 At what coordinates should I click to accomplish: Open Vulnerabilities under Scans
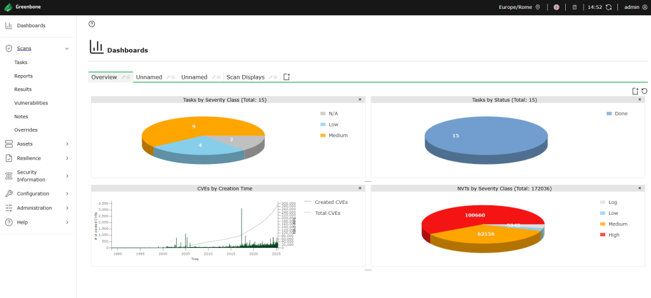pyautogui.click(x=31, y=103)
